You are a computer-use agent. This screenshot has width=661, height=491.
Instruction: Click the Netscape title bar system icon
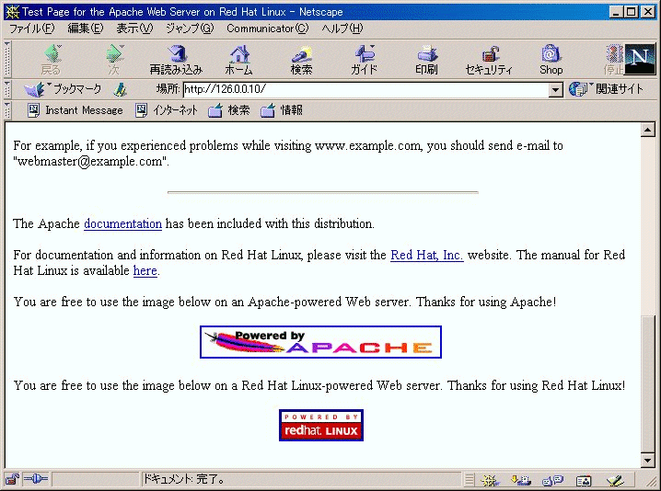click(12, 12)
